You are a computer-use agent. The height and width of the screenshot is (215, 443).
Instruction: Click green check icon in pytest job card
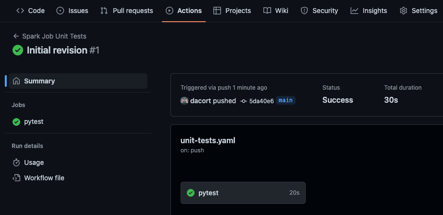pos(191,193)
